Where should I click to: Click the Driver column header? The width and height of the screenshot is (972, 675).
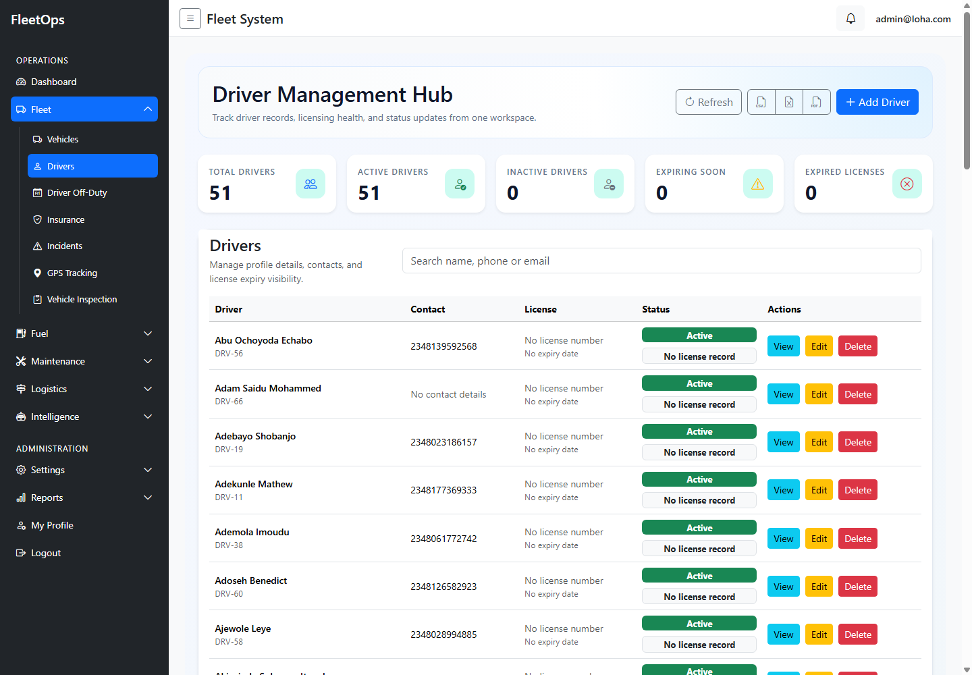coord(229,309)
